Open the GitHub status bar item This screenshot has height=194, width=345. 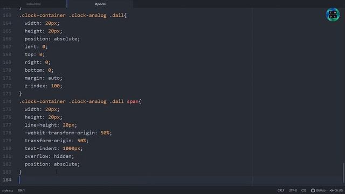pyautogui.click(x=319, y=190)
